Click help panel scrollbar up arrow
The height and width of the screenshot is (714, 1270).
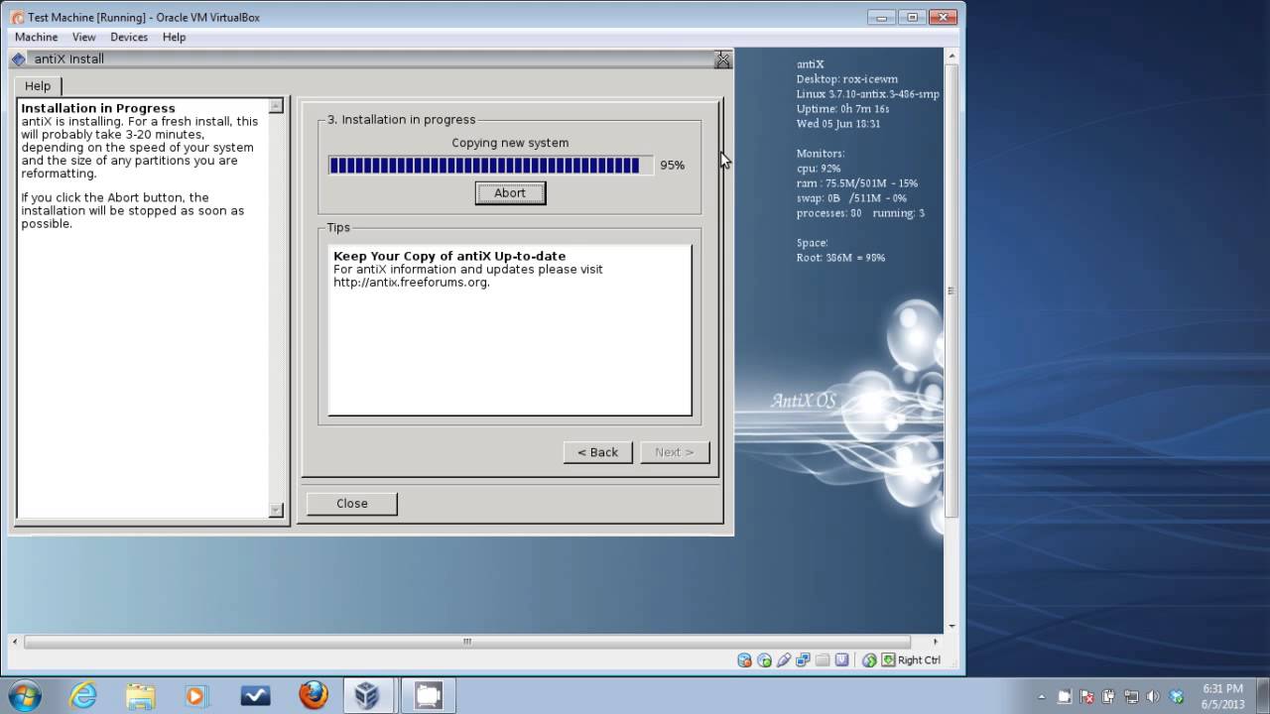point(276,105)
